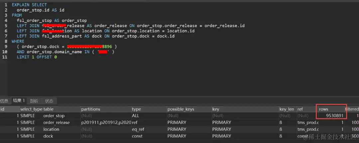Click the type column header
The height and width of the screenshot is (143, 359).
149,109
